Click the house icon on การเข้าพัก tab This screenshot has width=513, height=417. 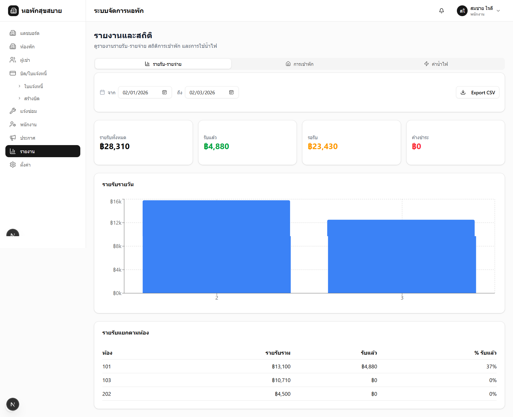(x=288, y=64)
